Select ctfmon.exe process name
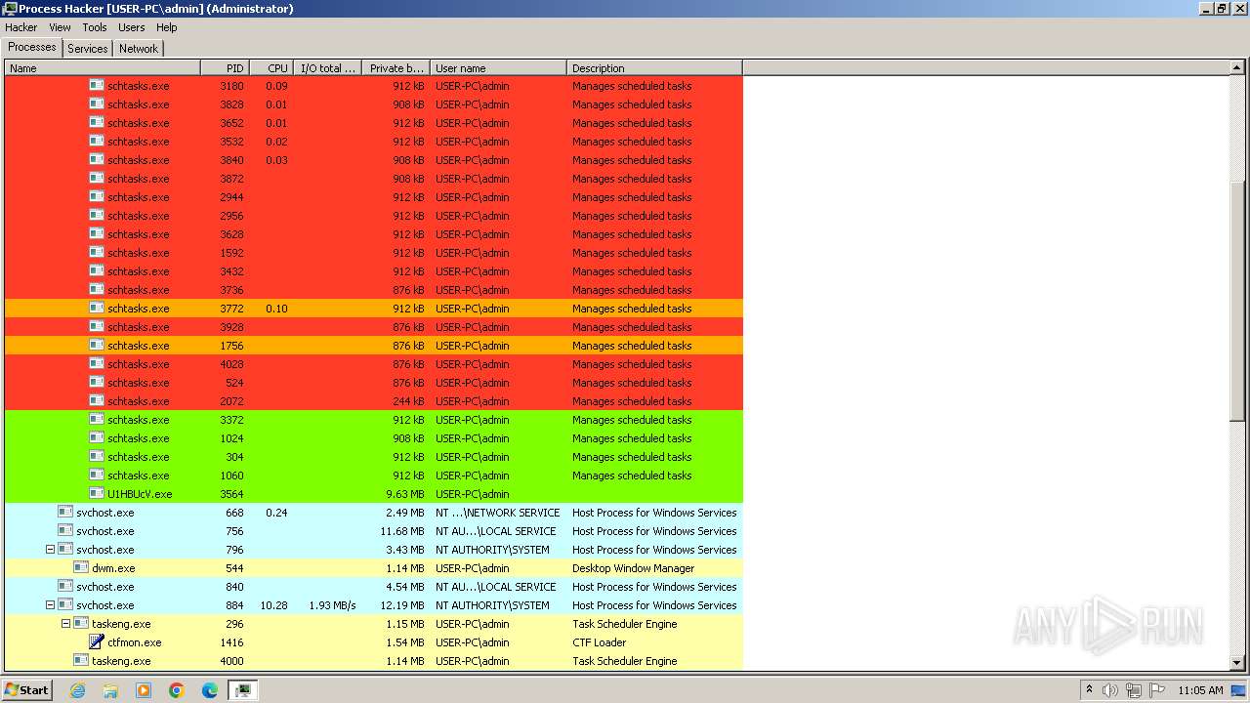 135,642
